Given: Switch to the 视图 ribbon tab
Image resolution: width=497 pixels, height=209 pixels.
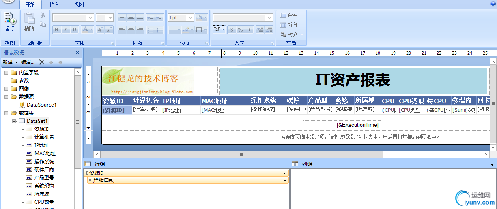Looking at the screenshot, I should coord(79,4).
